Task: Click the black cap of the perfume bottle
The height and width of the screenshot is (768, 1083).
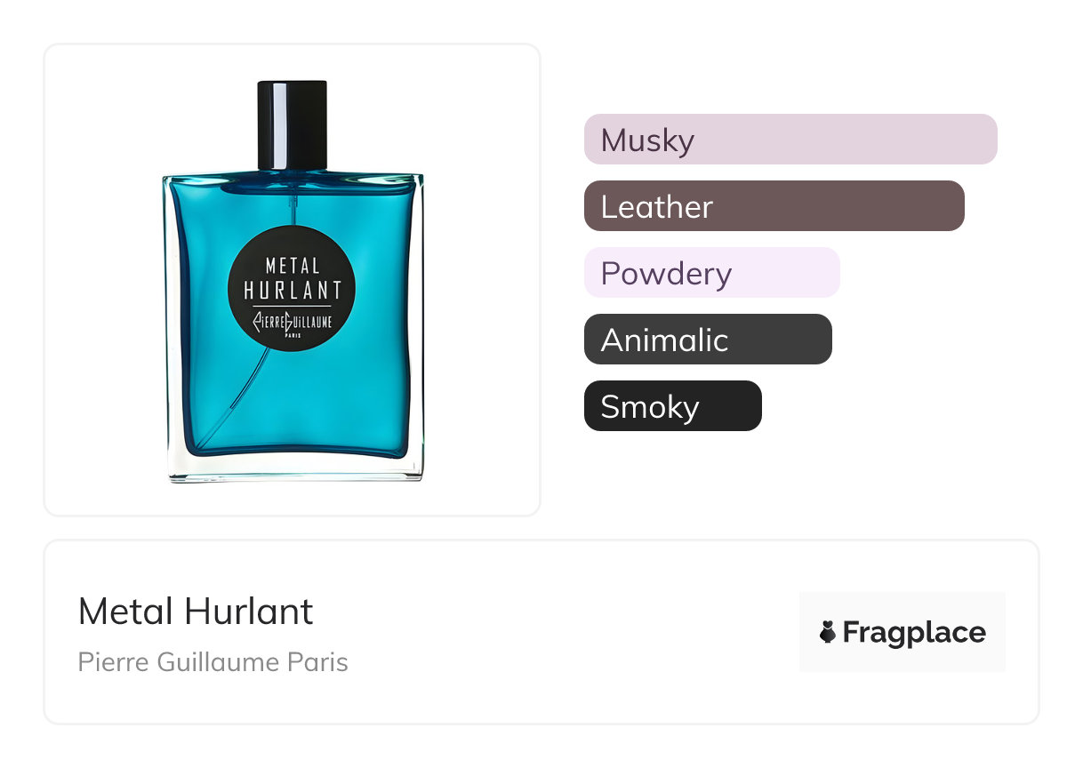Action: [x=293, y=124]
